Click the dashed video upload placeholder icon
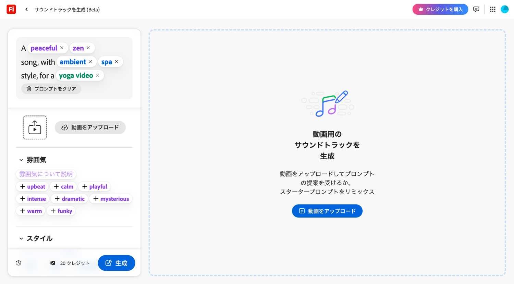 click(35, 127)
